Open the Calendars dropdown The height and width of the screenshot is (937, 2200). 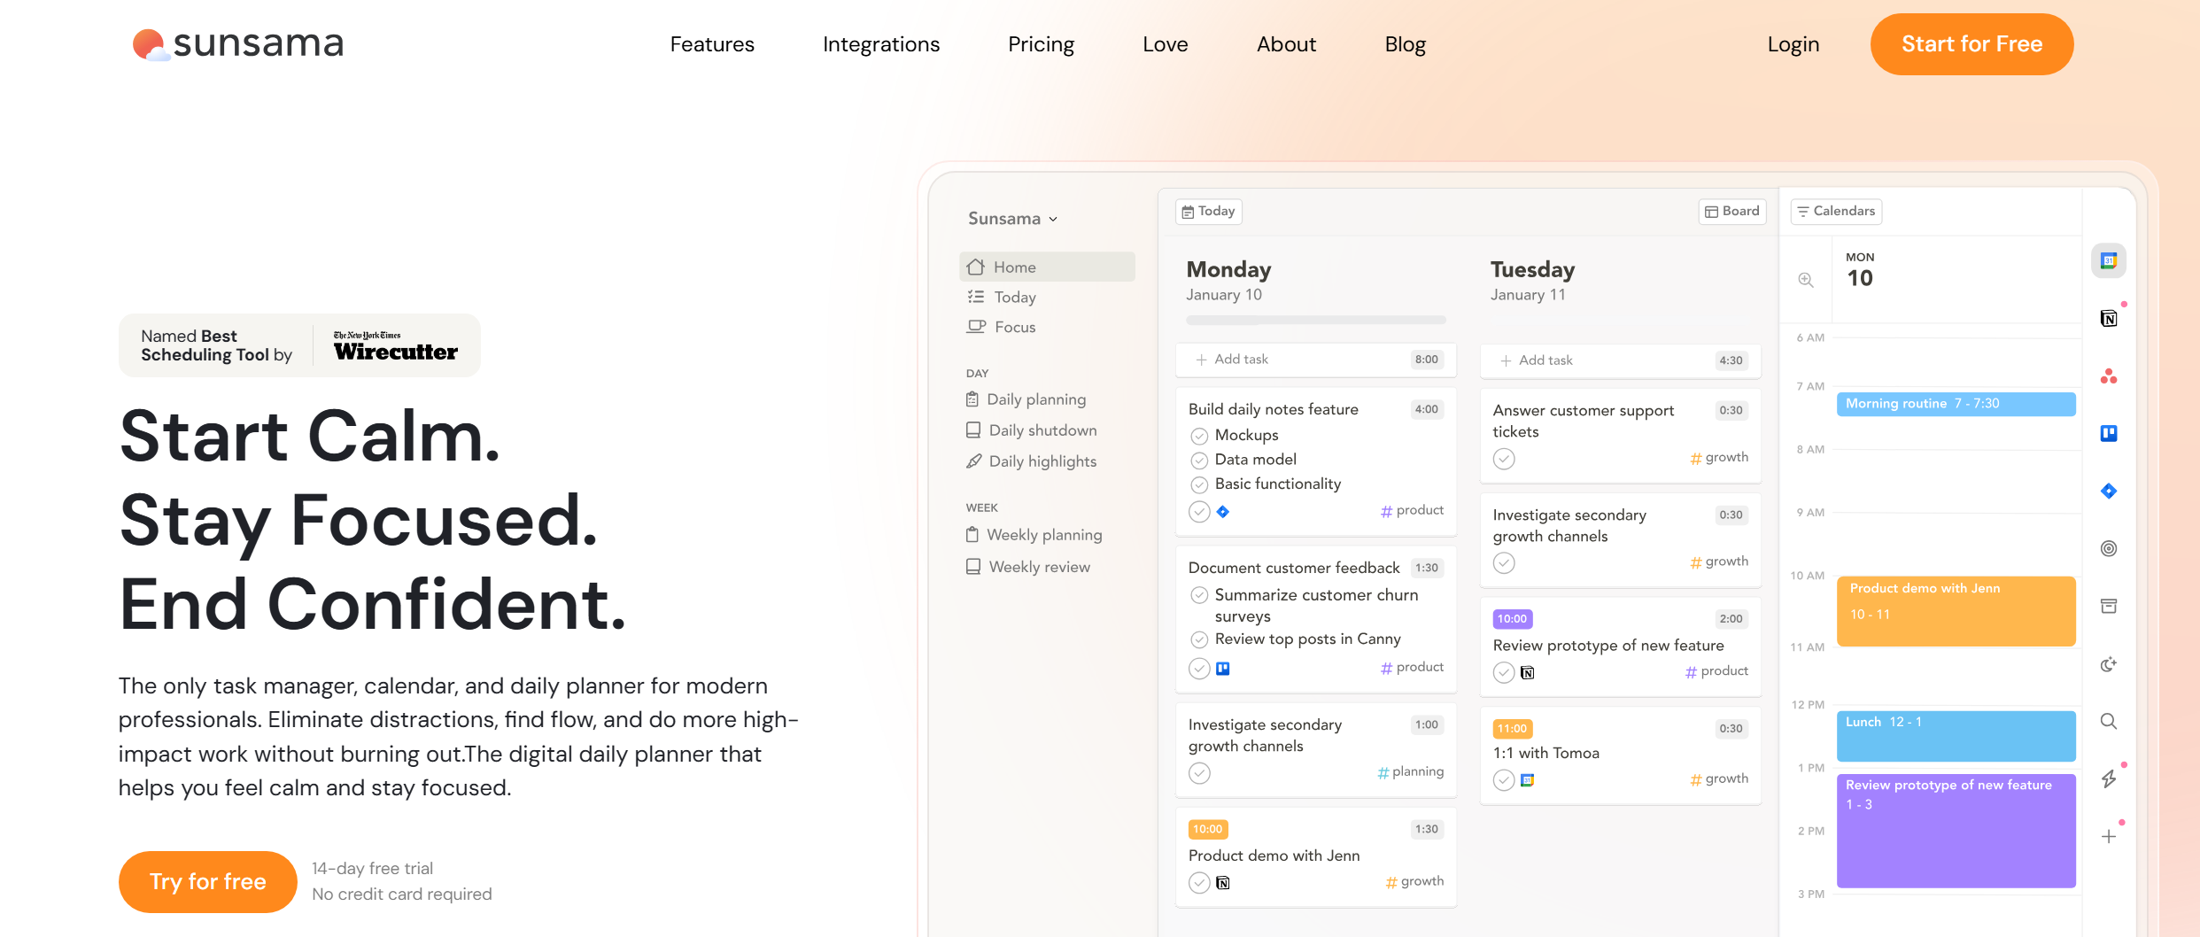[x=1835, y=211]
